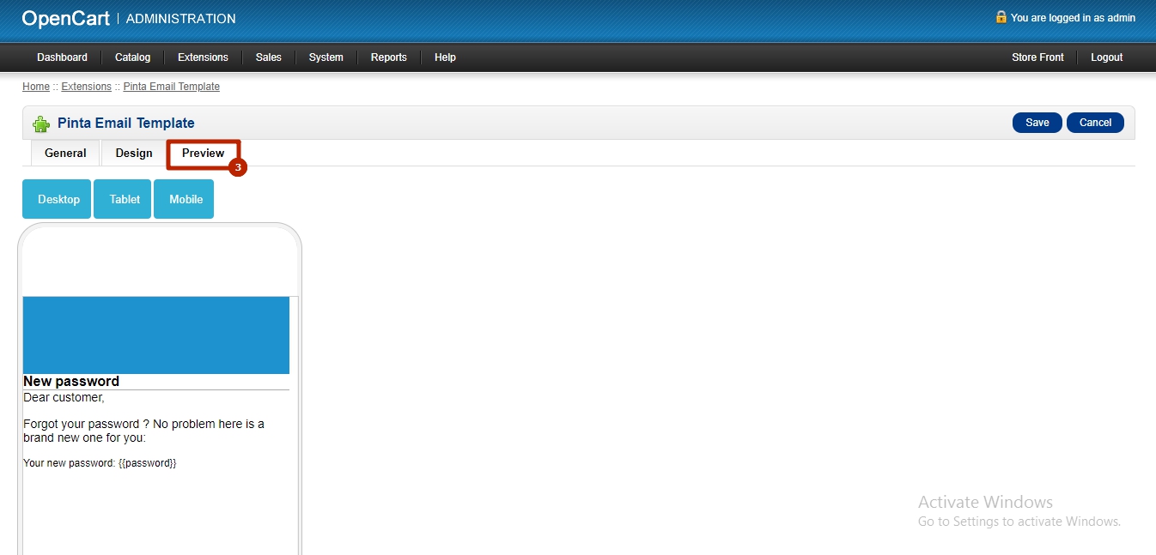Click the OpenCart logo
The image size is (1156, 555).
pos(66,18)
